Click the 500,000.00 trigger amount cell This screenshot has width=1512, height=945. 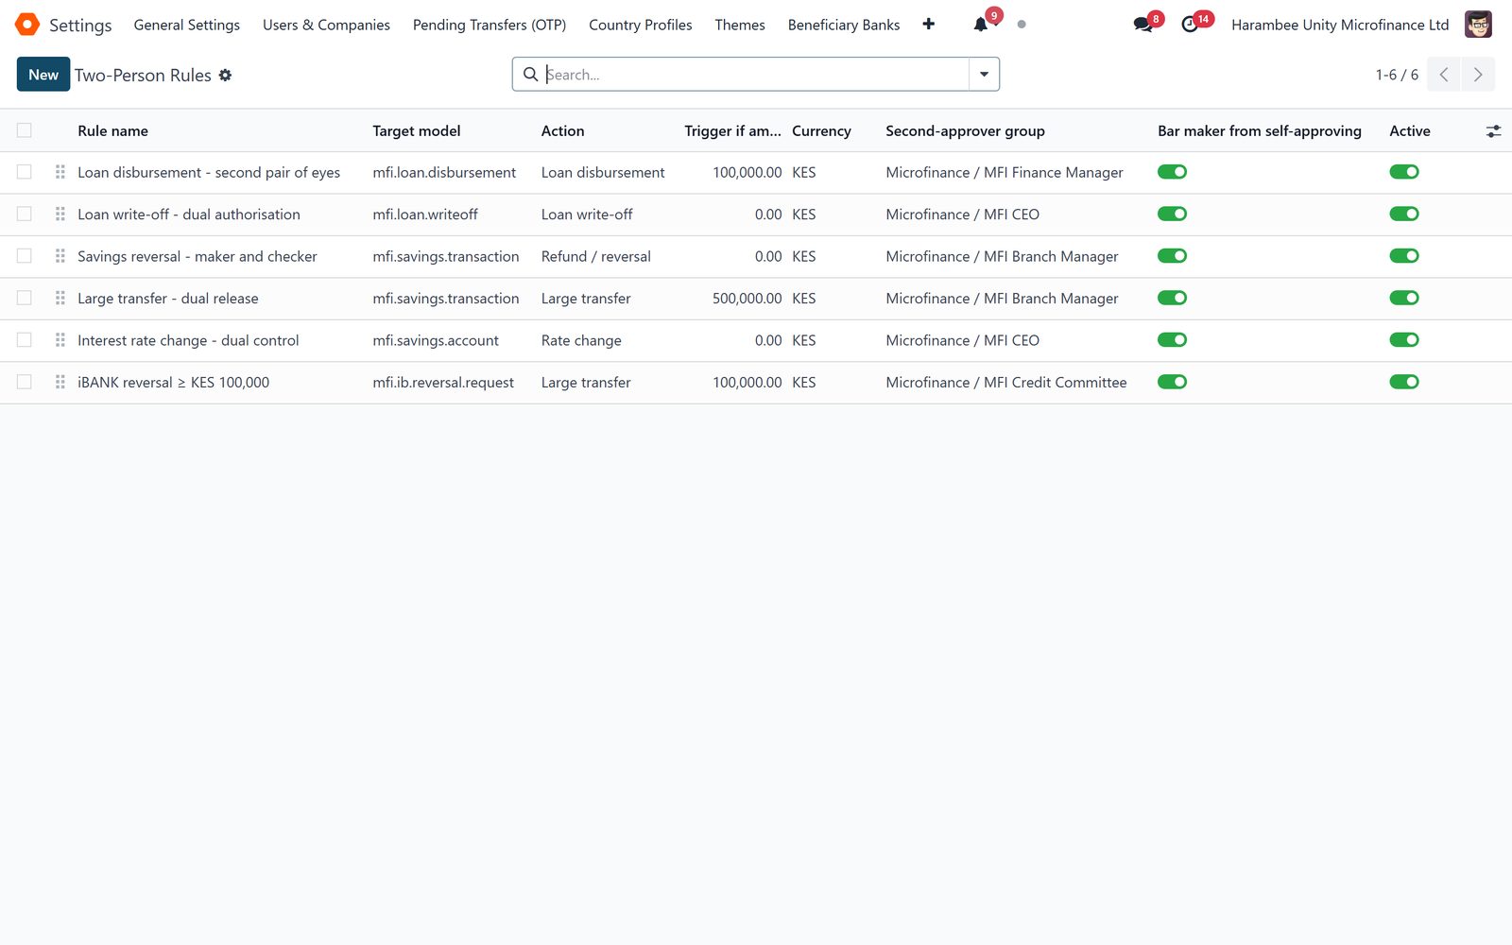click(x=747, y=299)
